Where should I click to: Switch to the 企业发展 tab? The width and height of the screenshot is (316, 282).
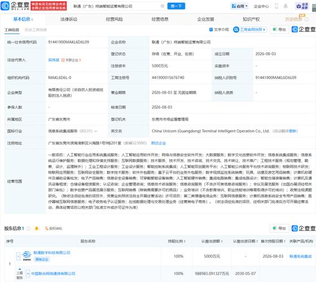pyautogui.click(x=205, y=19)
